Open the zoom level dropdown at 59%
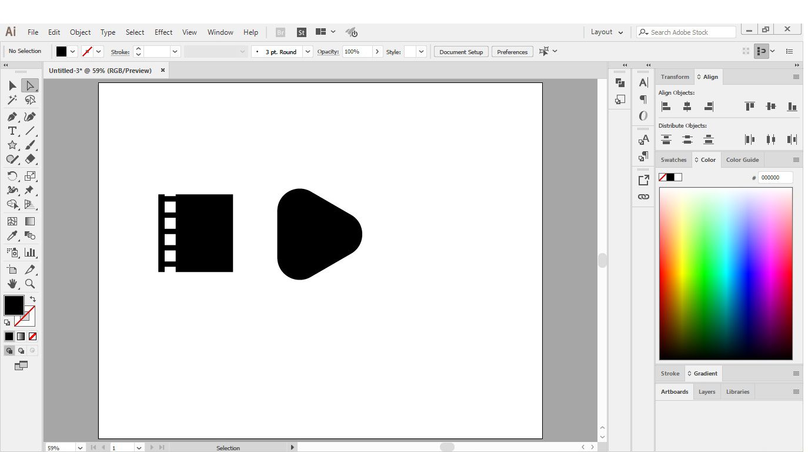The image size is (808, 452). coord(80,448)
